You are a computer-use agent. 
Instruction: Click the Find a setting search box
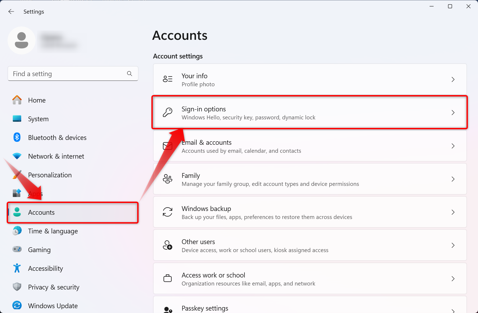[x=73, y=74]
